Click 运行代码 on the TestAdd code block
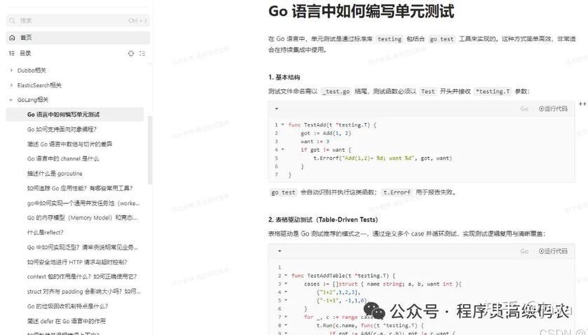The height and width of the screenshot is (335, 588). coord(553,109)
